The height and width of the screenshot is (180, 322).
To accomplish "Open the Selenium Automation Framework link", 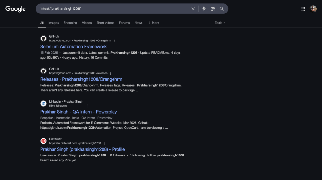I will tap(73, 47).
